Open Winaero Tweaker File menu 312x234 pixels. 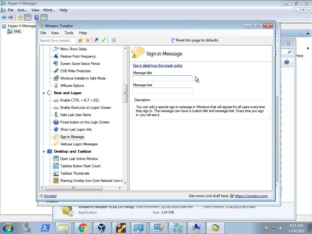43,33
